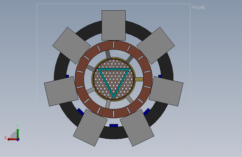Select the blue block at the bottom center

pos(114,125)
